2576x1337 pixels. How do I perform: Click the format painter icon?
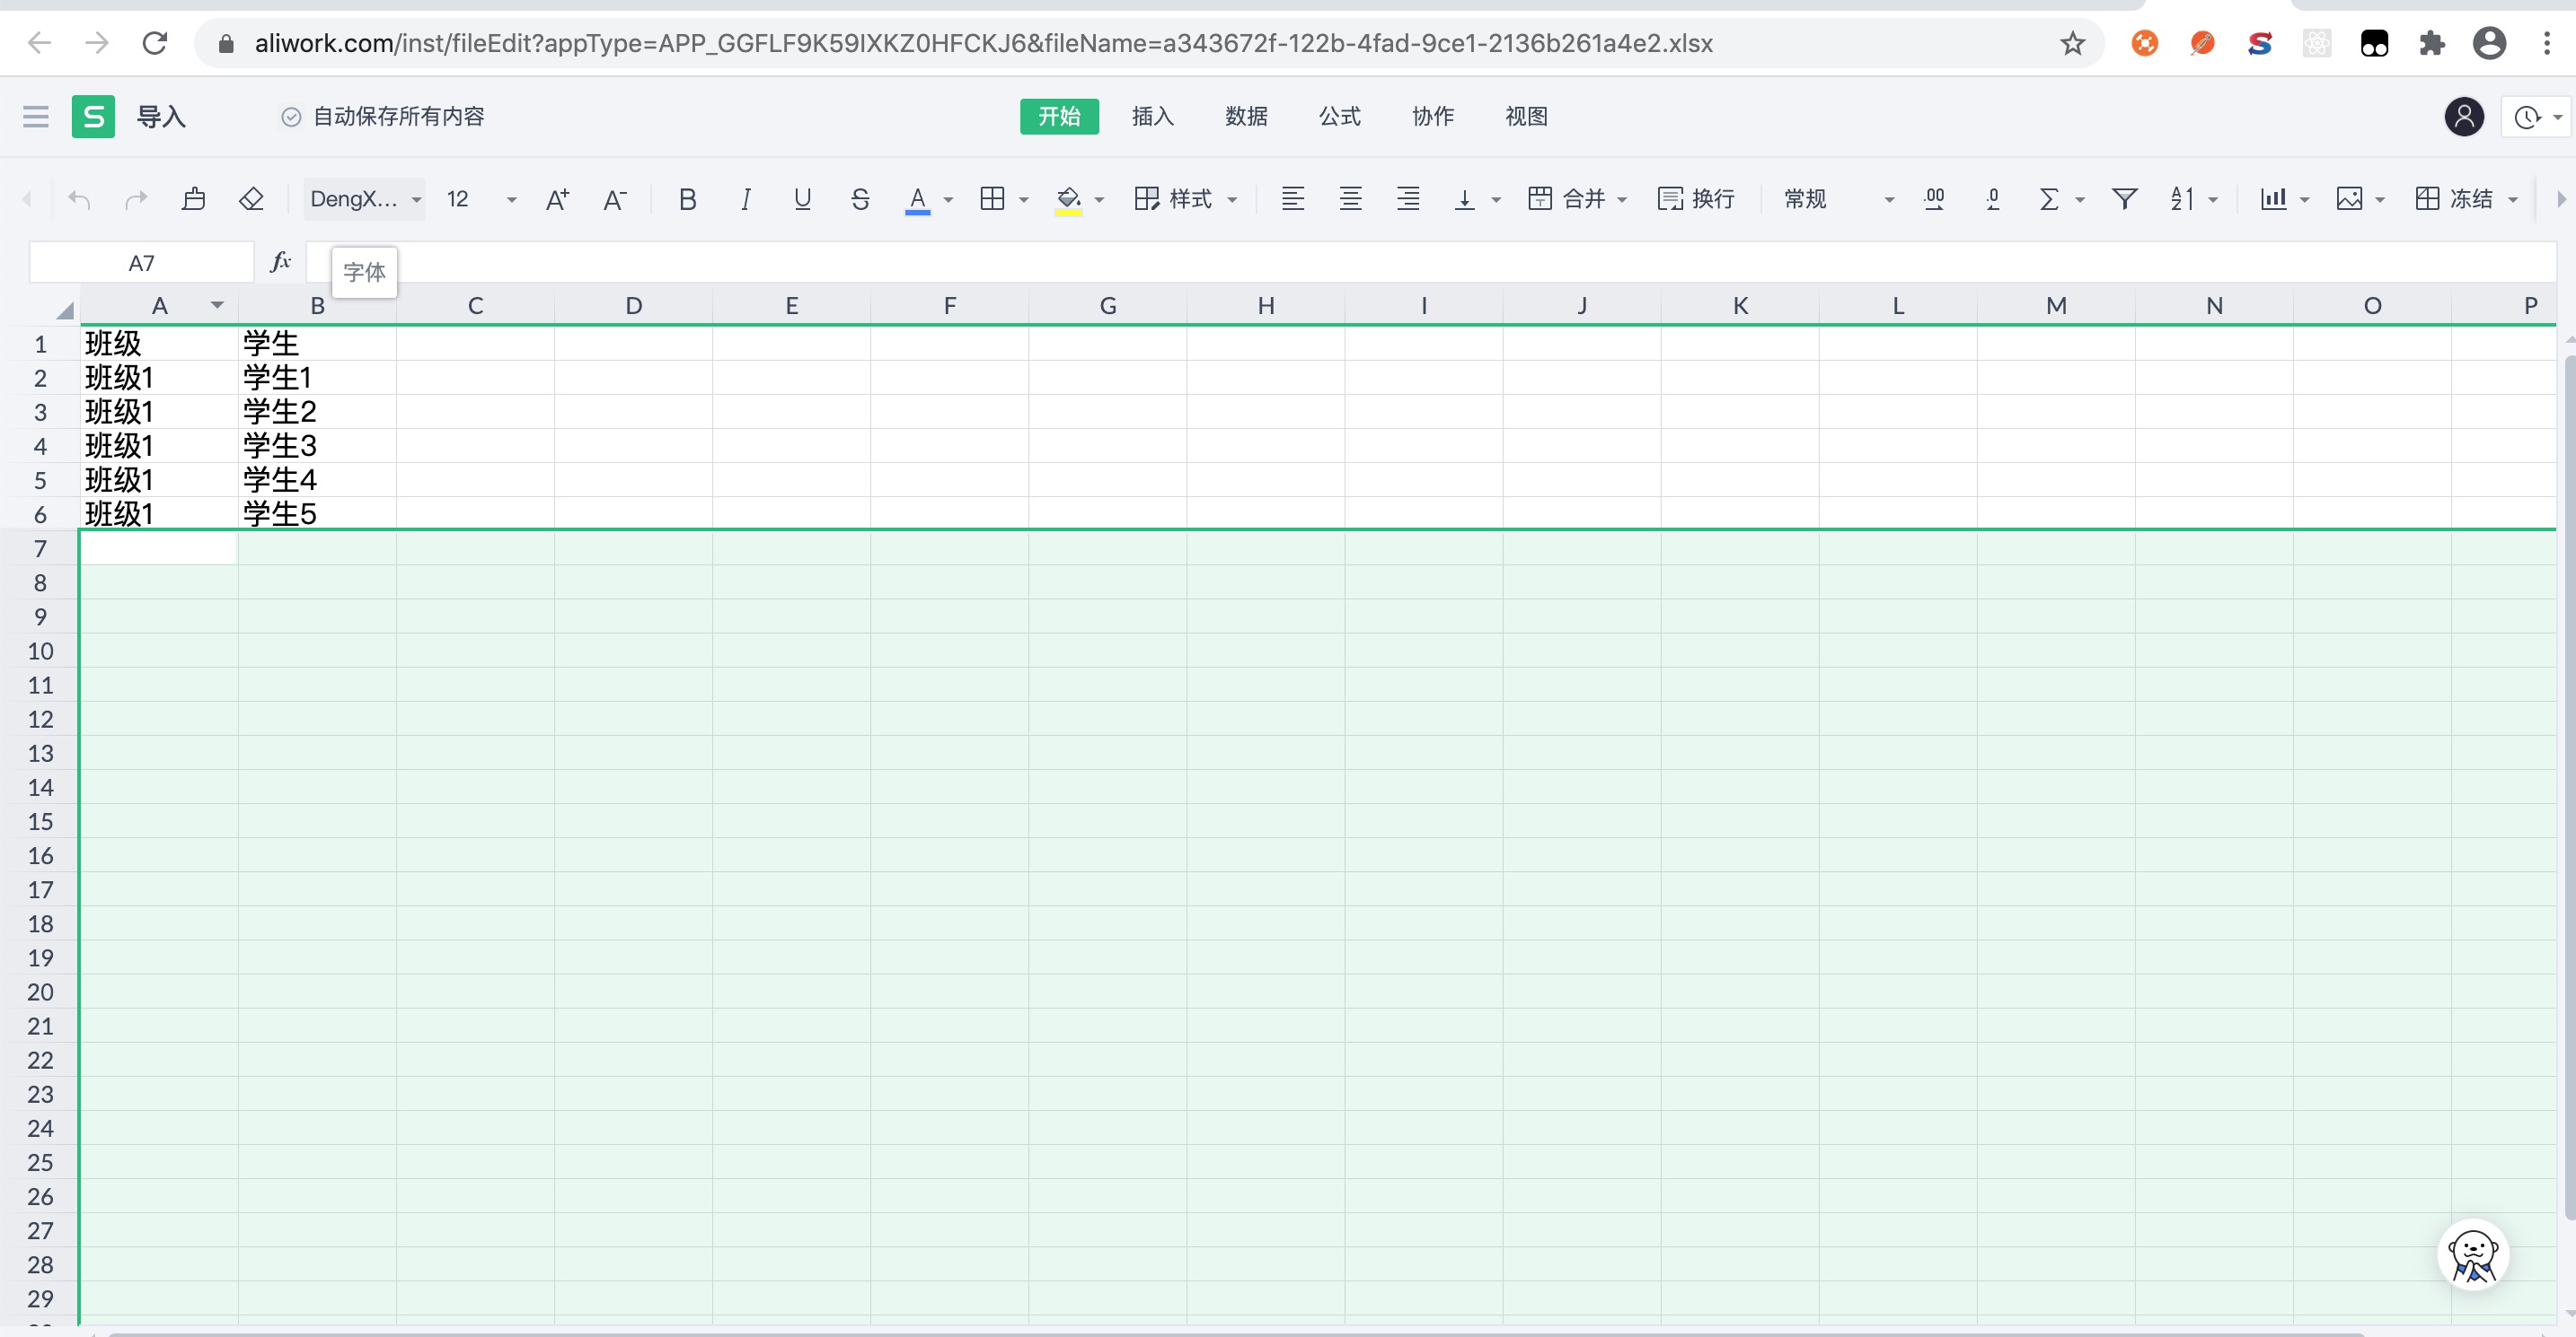click(194, 199)
